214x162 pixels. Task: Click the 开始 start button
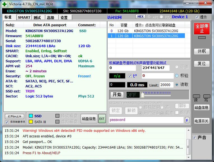pos(117,94)
